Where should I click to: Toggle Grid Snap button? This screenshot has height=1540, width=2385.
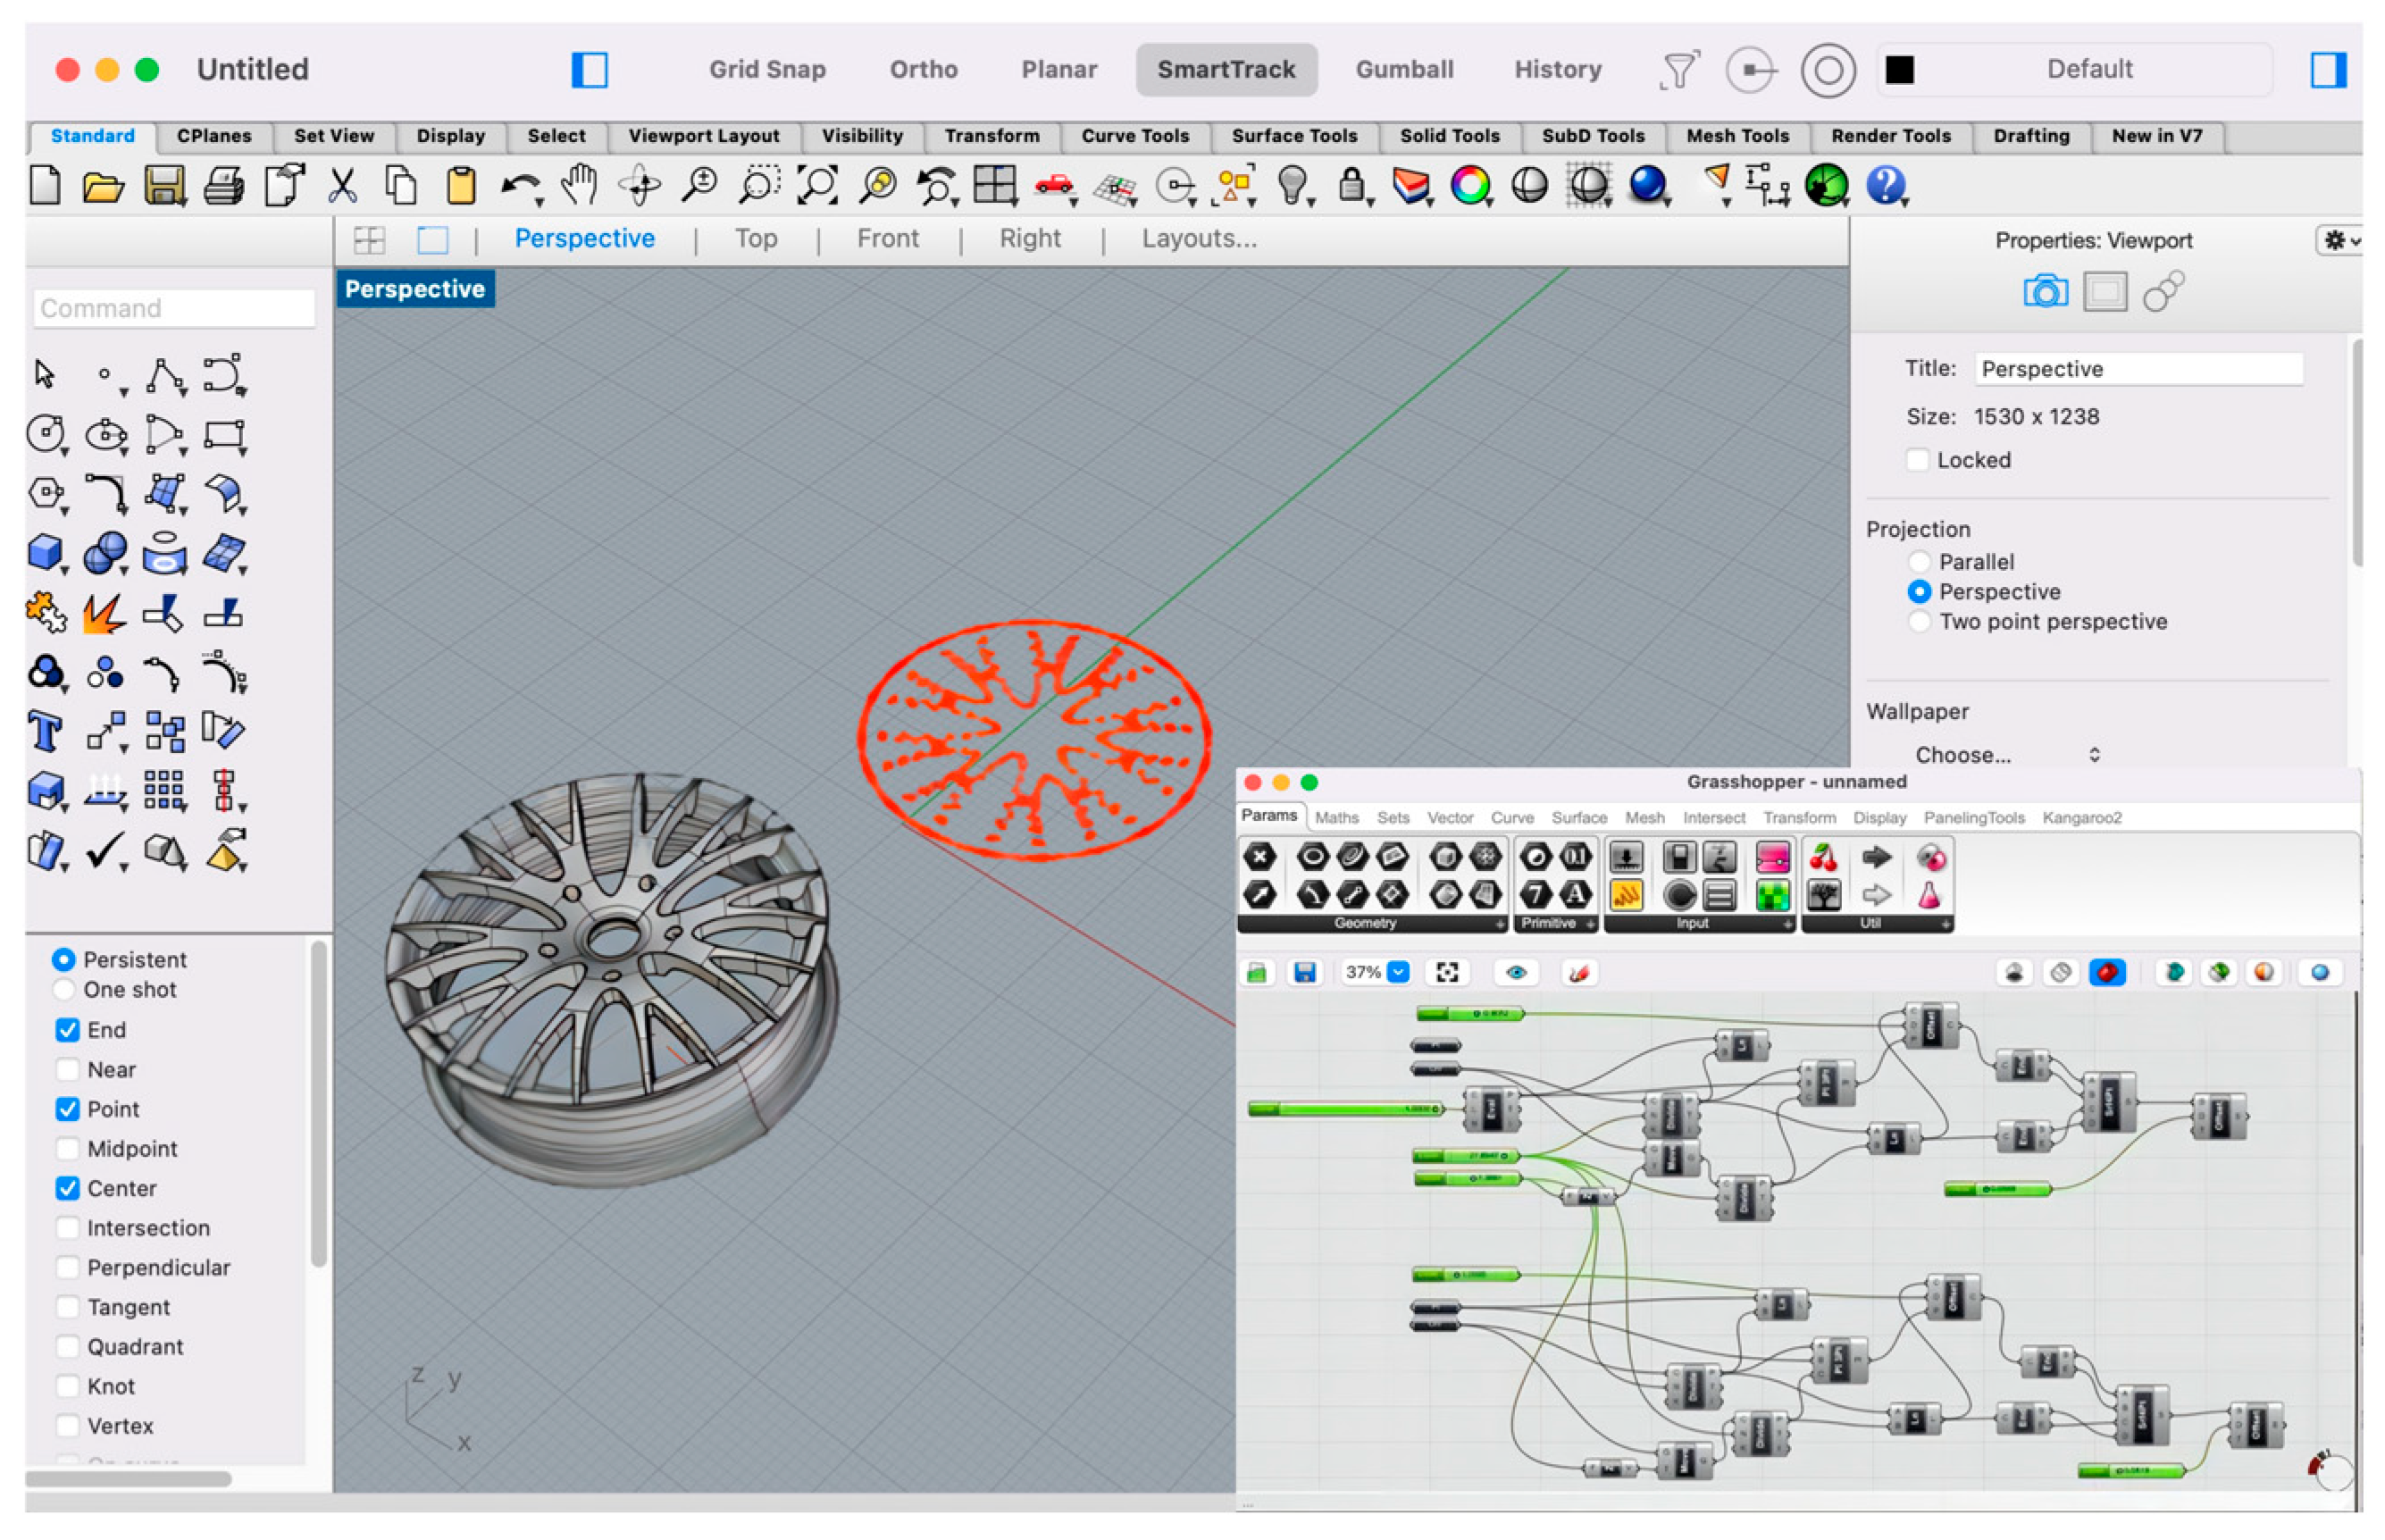click(767, 69)
